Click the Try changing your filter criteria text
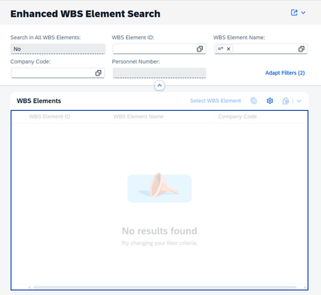Image resolution: width=321 pixels, height=295 pixels. tap(160, 244)
